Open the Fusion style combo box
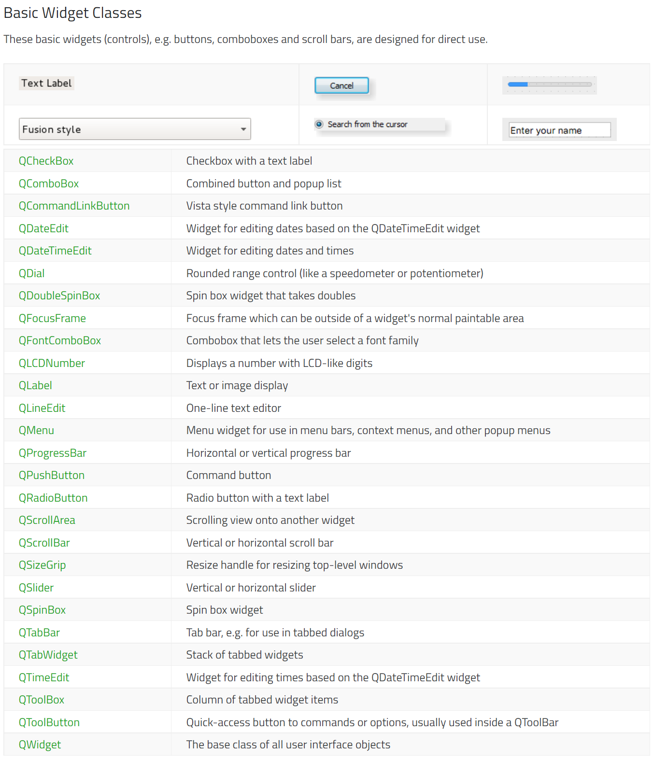Viewport: 654px width, 759px height. pyautogui.click(x=134, y=129)
